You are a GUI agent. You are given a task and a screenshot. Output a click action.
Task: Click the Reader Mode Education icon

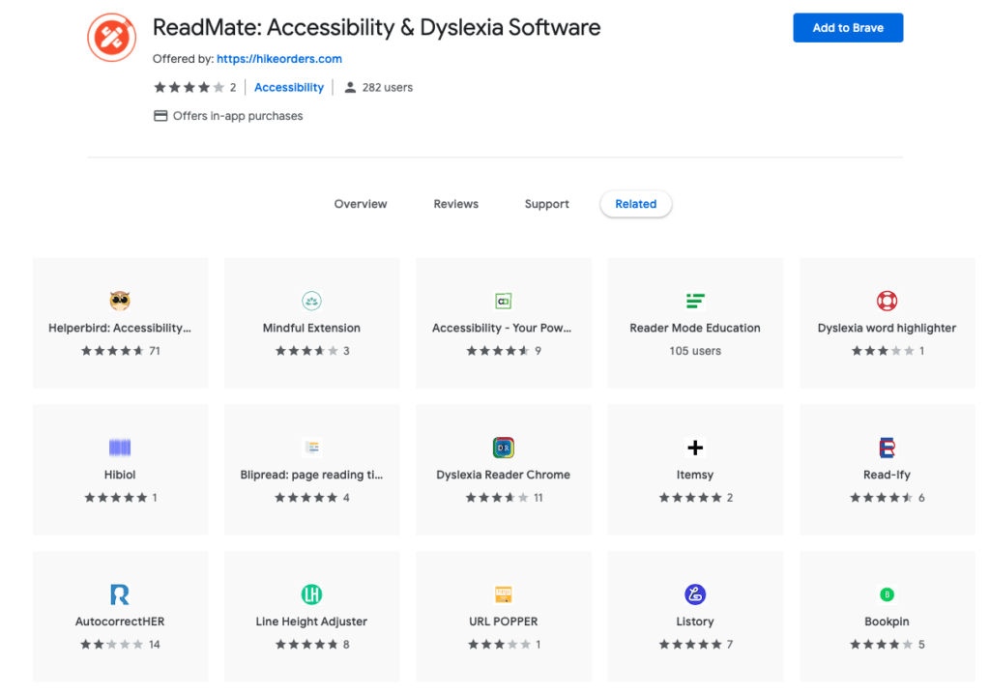(x=695, y=301)
